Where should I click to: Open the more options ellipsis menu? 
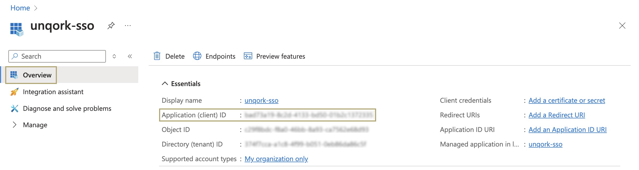point(128,26)
